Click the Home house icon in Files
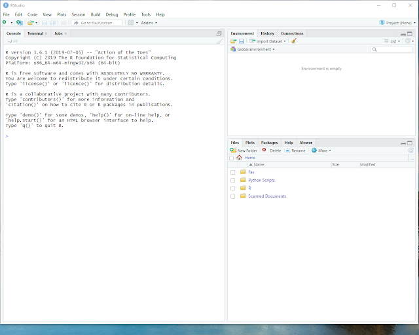The image size is (419, 335). click(x=239, y=158)
